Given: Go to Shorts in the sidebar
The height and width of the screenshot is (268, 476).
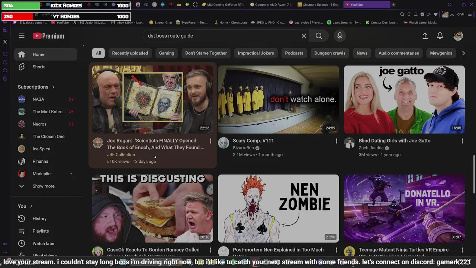Looking at the screenshot, I should 46,67.
